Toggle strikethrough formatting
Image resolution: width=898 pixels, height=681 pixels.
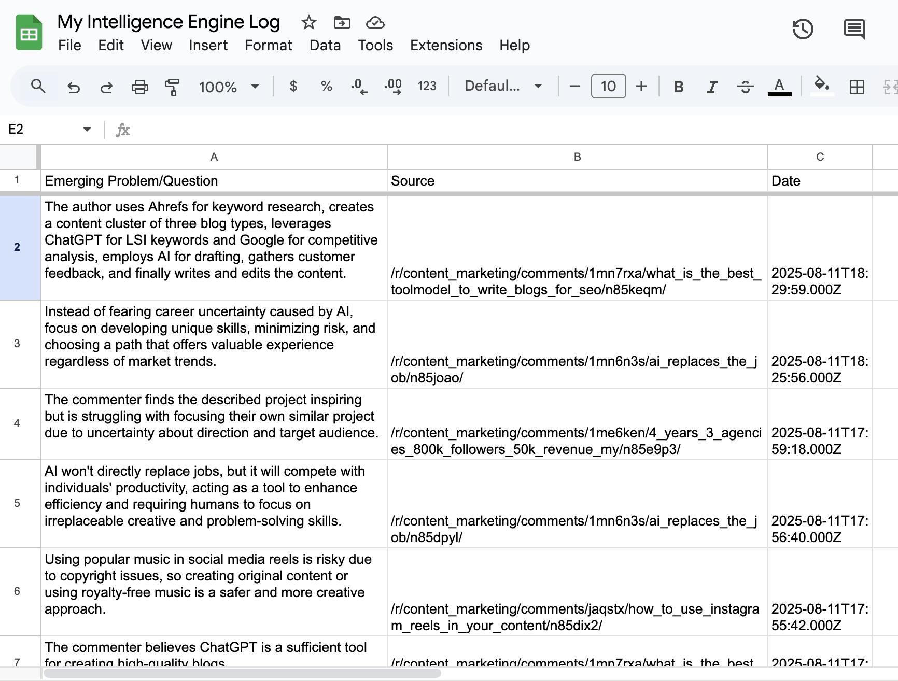point(745,87)
